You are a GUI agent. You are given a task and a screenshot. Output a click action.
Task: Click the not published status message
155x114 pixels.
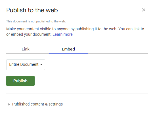(x=36, y=21)
